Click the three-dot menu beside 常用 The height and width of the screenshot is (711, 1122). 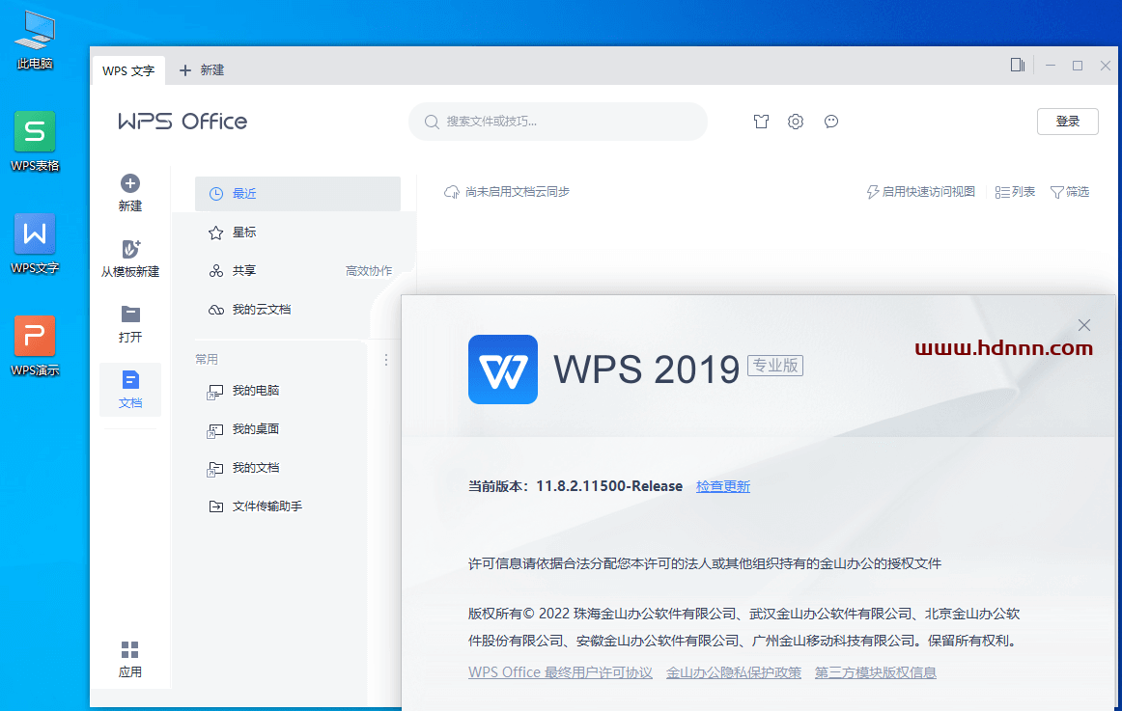[x=386, y=359]
